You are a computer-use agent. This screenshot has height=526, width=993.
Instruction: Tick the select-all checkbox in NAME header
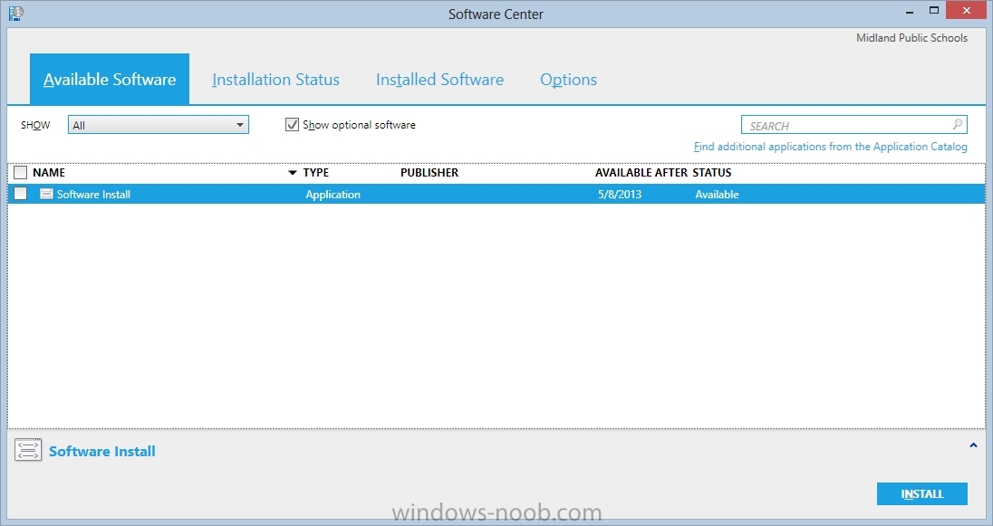(20, 172)
